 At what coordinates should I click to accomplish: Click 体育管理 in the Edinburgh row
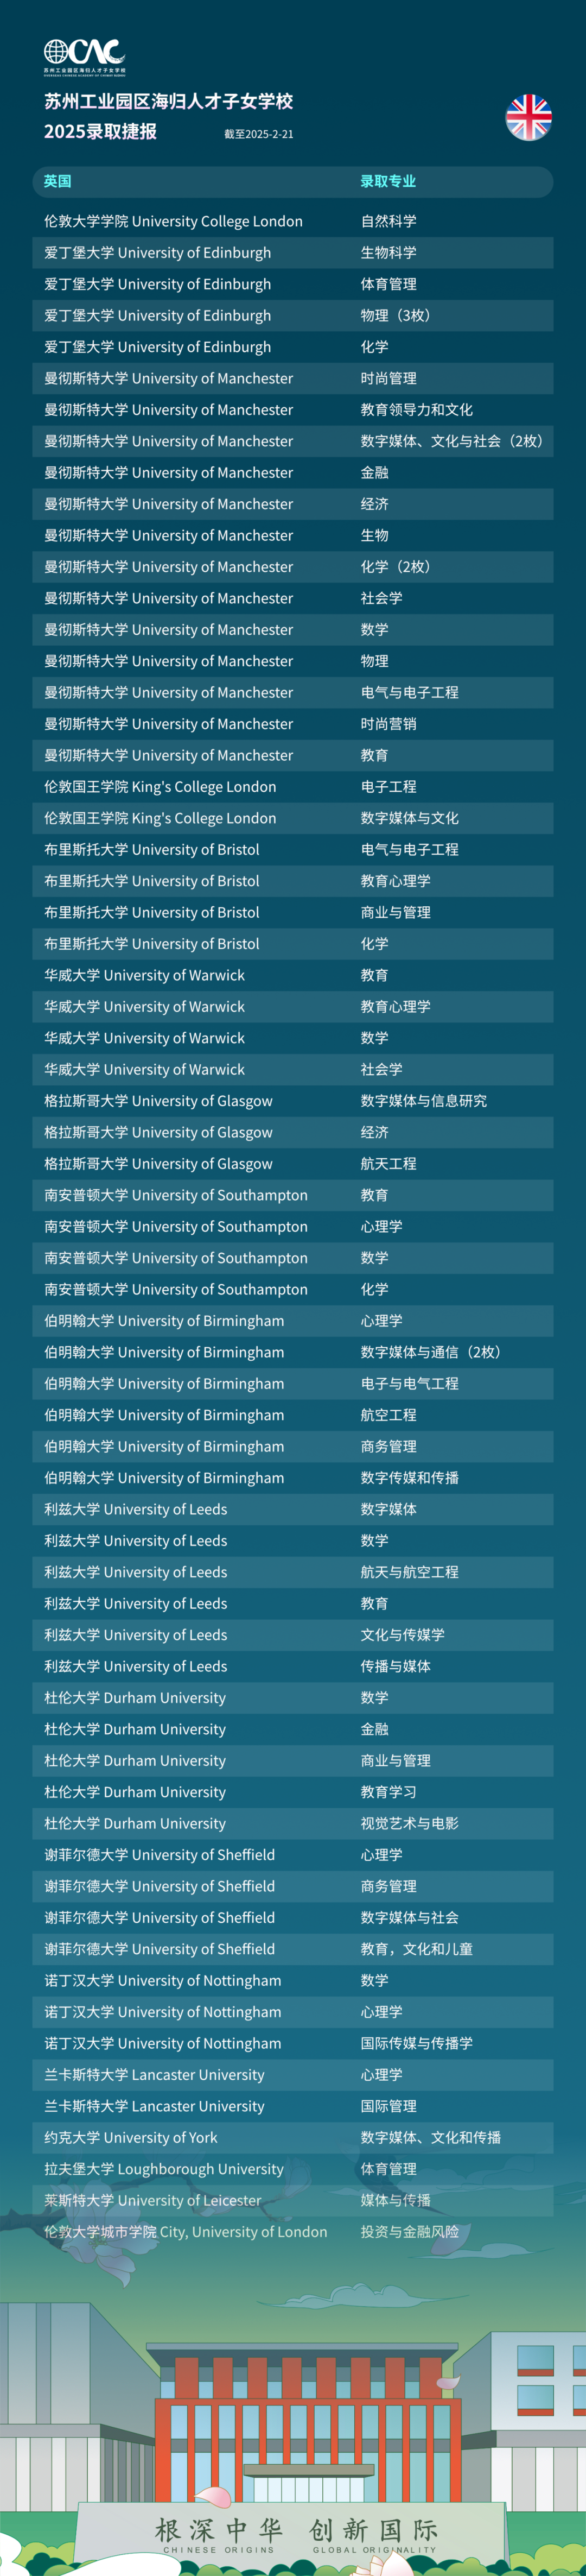(388, 284)
